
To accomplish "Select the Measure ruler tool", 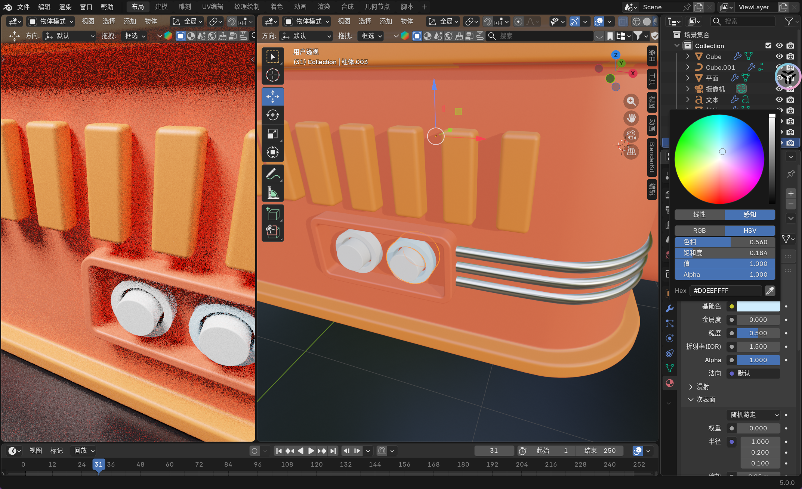I will [272, 192].
